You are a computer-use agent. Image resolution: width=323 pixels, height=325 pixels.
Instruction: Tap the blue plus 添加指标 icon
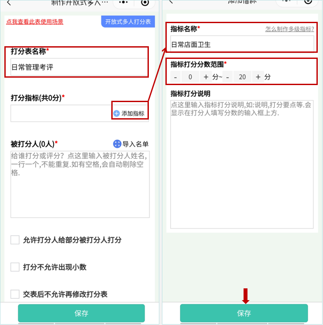pos(117,113)
